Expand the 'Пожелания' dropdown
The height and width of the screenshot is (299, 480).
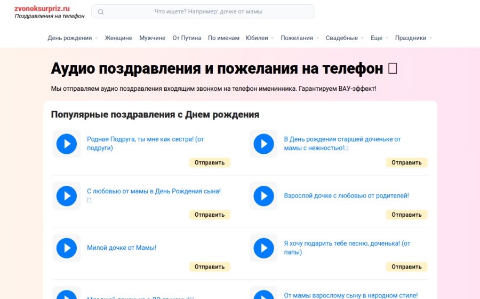coord(300,38)
